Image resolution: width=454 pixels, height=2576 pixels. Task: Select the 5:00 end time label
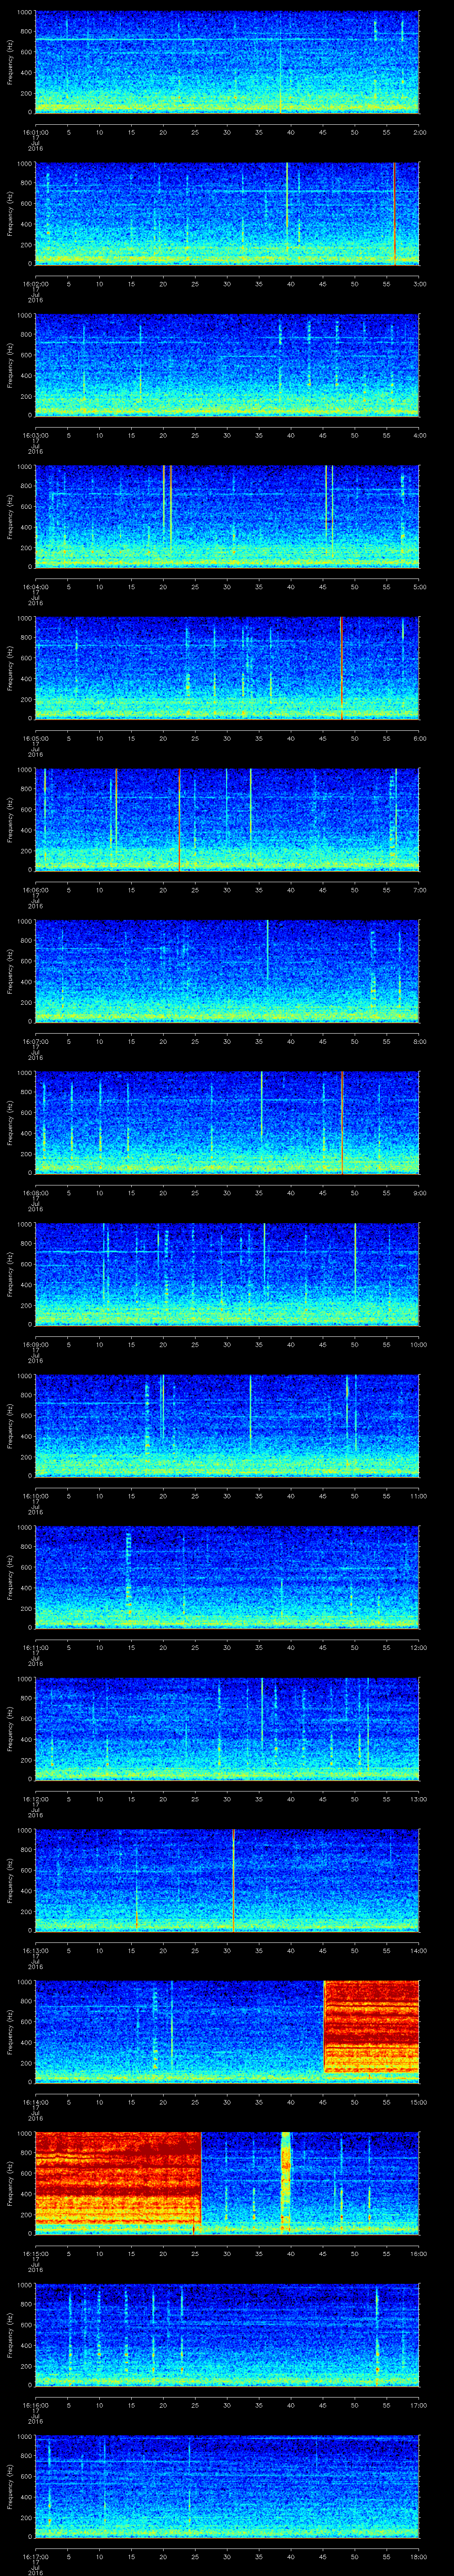tap(419, 586)
